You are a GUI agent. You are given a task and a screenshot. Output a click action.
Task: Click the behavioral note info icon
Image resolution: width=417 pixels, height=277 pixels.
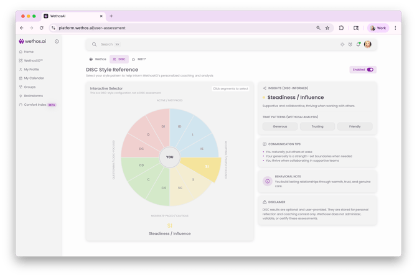pyautogui.click(x=268, y=181)
